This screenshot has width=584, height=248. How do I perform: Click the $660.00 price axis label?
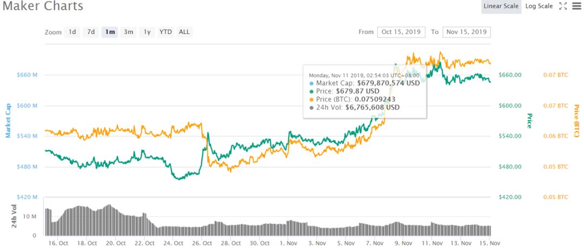click(x=510, y=75)
